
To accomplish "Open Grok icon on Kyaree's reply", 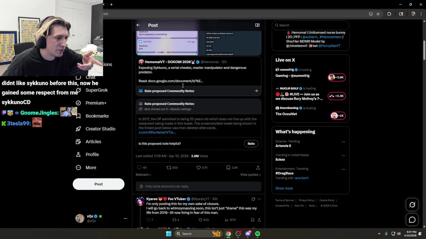I will 253,199.
